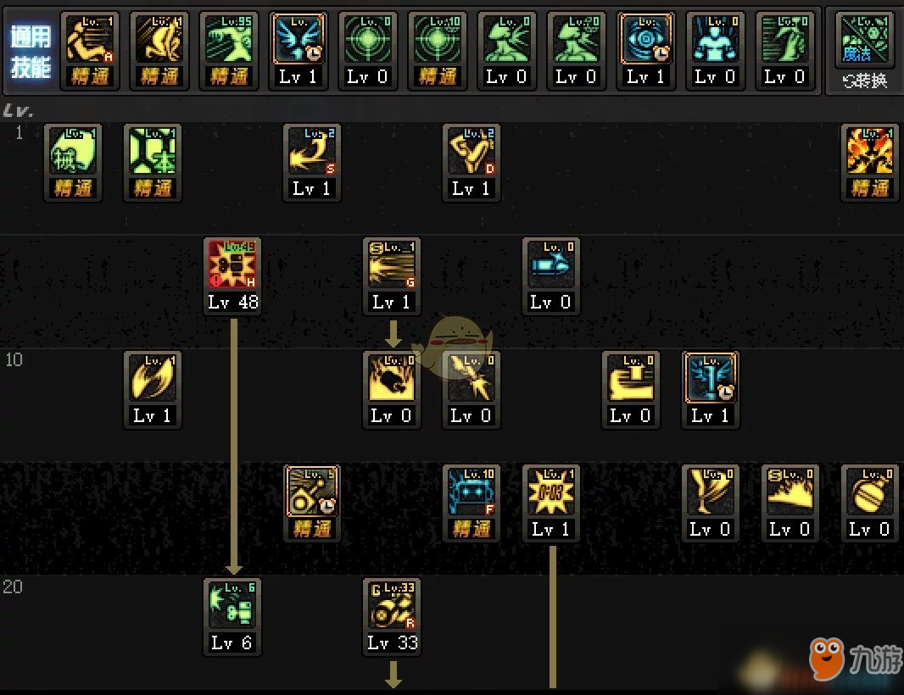Select the blue bullet Lv 0 skill
Screen dimensions: 904x695
[x=551, y=276]
